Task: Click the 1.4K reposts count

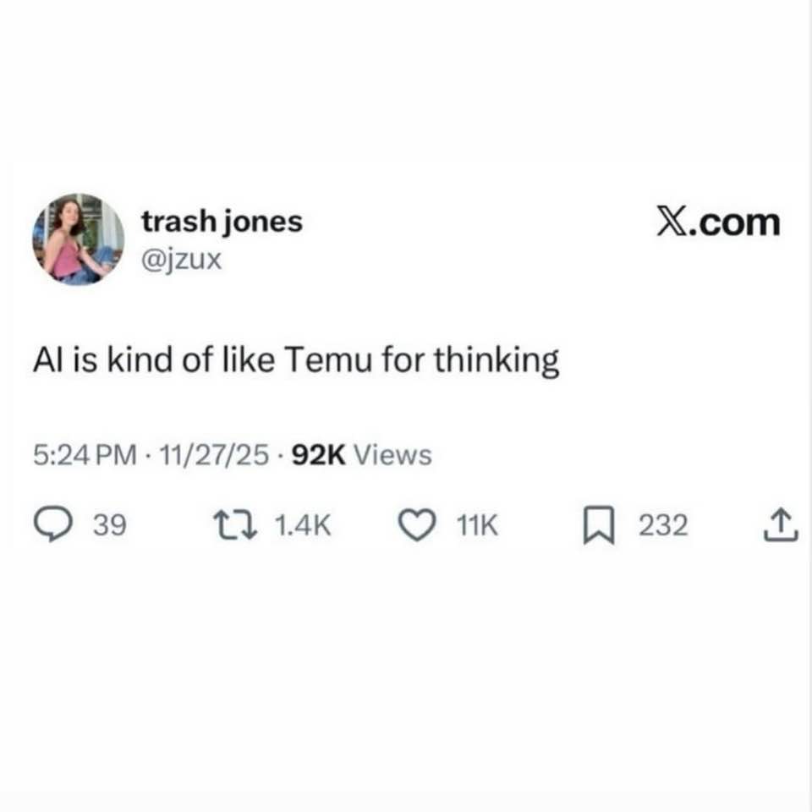Action: coord(303,525)
